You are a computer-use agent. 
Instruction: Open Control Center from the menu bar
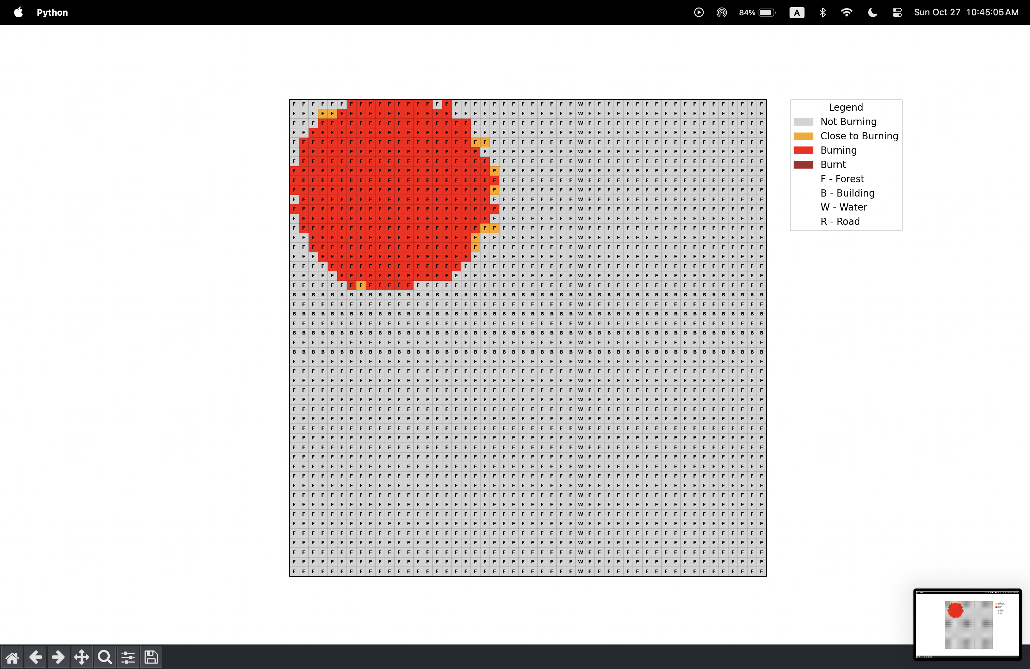[x=897, y=12]
